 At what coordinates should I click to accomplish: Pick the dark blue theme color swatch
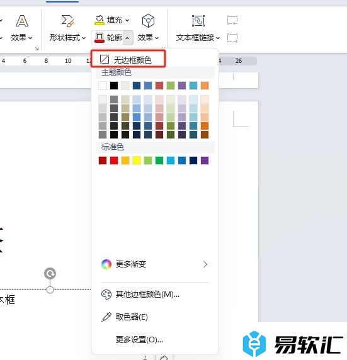(137, 86)
